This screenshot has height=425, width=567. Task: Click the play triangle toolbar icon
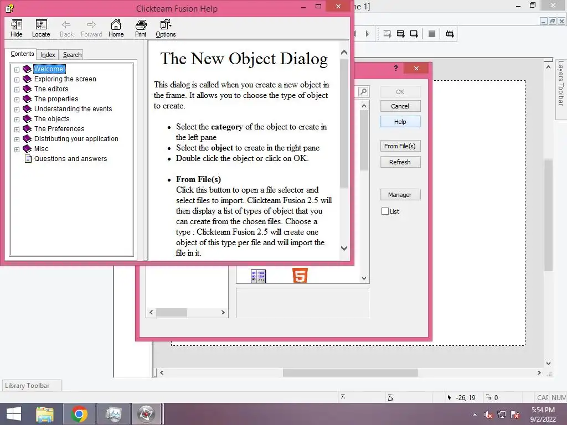tap(368, 34)
